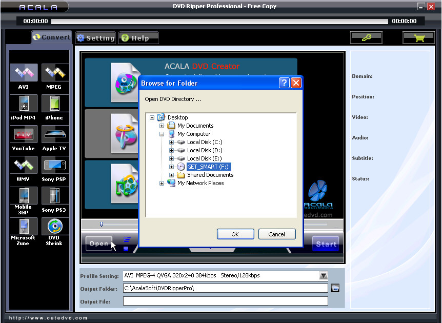The height and width of the screenshot is (323, 442).
Task: Click the playback progress bar at top
Action: point(219,22)
